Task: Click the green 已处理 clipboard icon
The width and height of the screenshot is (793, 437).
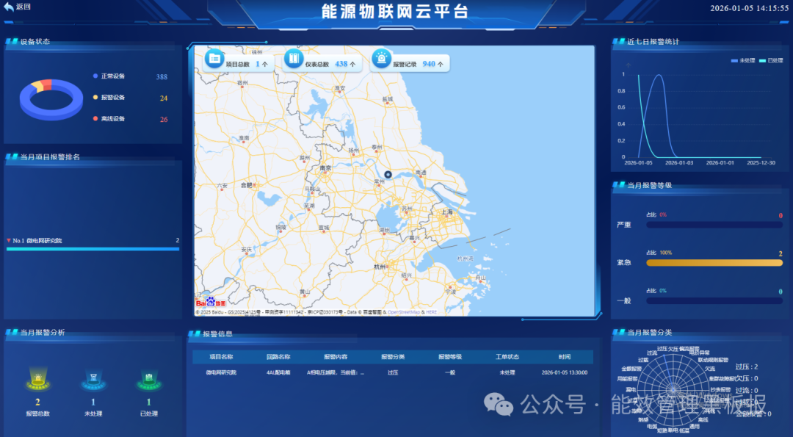Action: [148, 378]
